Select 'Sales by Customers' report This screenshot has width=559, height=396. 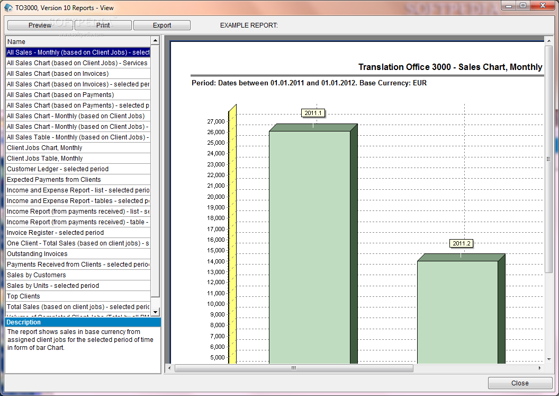click(x=78, y=275)
